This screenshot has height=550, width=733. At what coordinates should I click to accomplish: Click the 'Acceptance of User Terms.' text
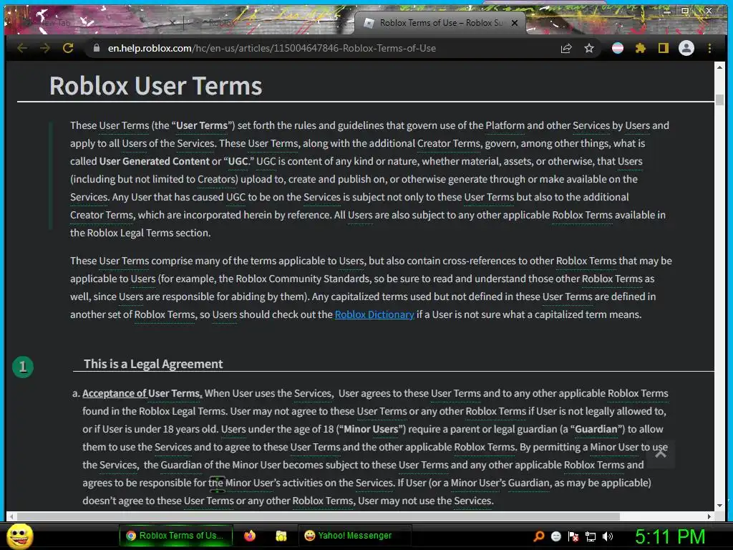[142, 393]
